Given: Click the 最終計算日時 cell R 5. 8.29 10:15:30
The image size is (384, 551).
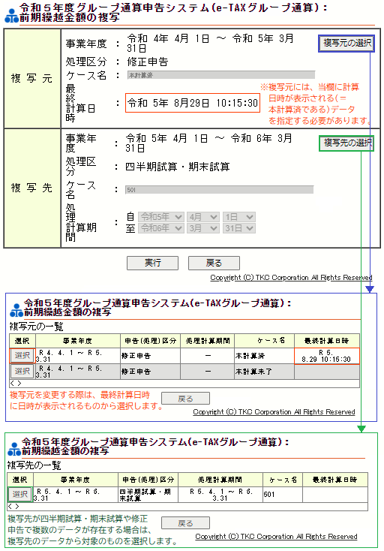Looking at the screenshot, I should click(x=326, y=356).
